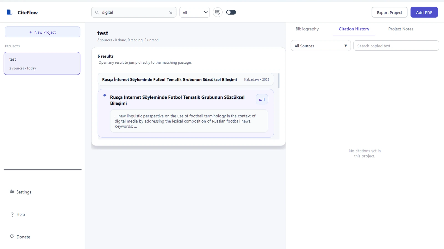Enable the dark toggle switch in the header
The height and width of the screenshot is (249, 444).
coord(231,12)
